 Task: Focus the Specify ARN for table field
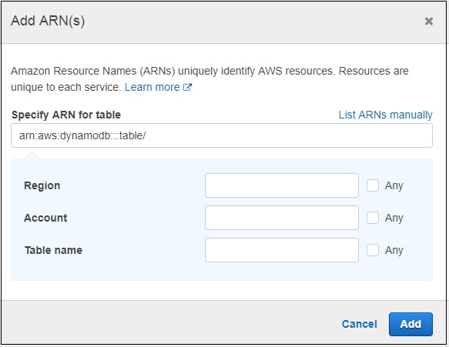point(222,135)
